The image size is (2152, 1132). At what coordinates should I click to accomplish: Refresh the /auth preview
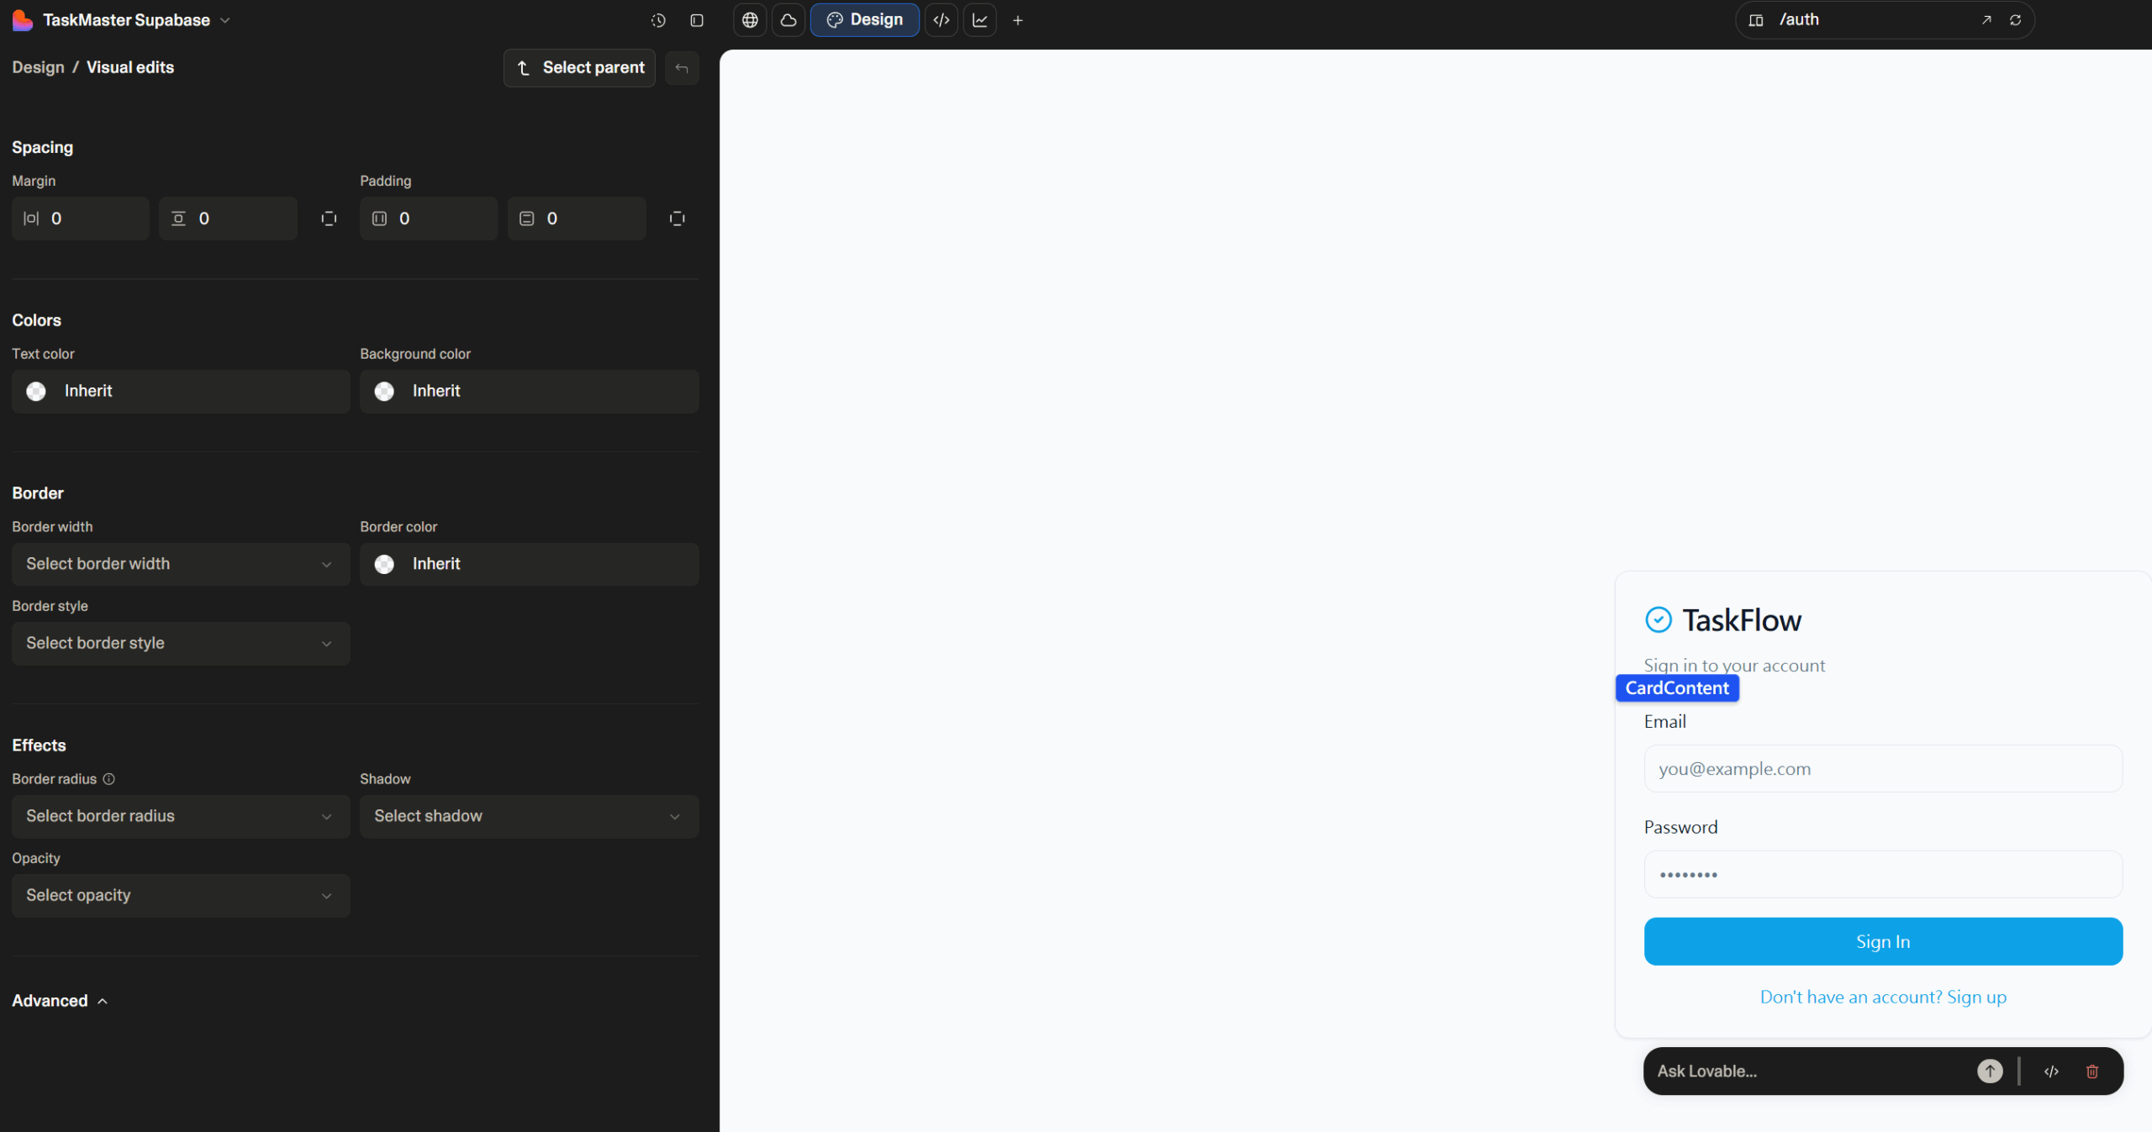tap(2015, 20)
